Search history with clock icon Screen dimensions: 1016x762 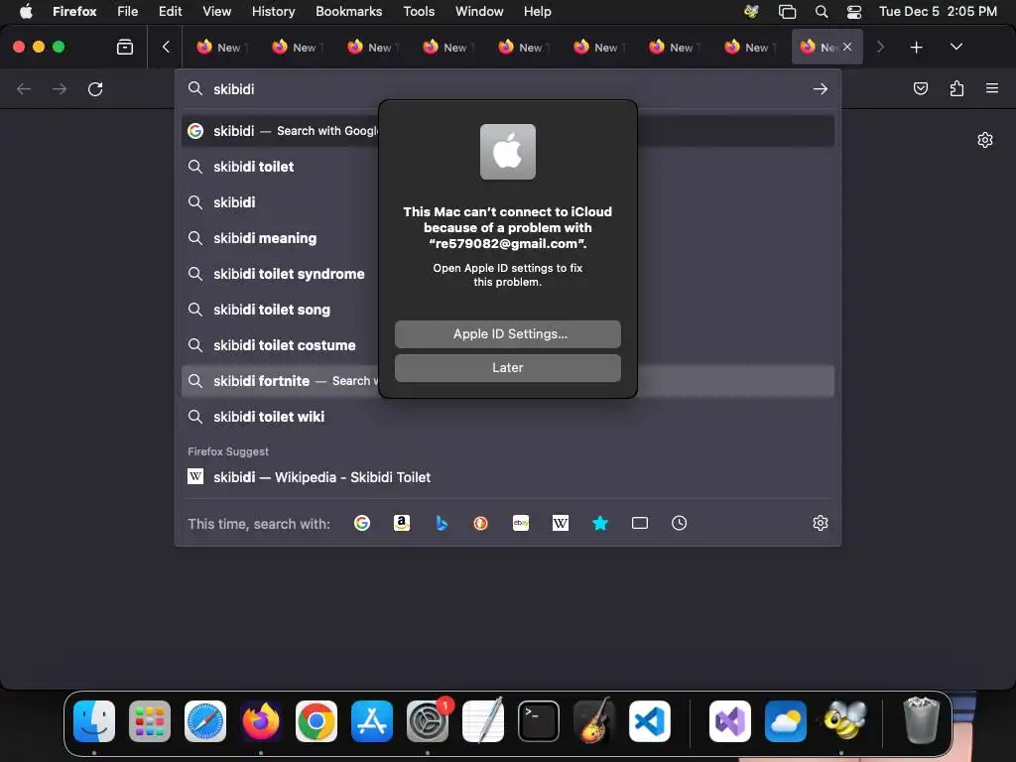point(679,523)
